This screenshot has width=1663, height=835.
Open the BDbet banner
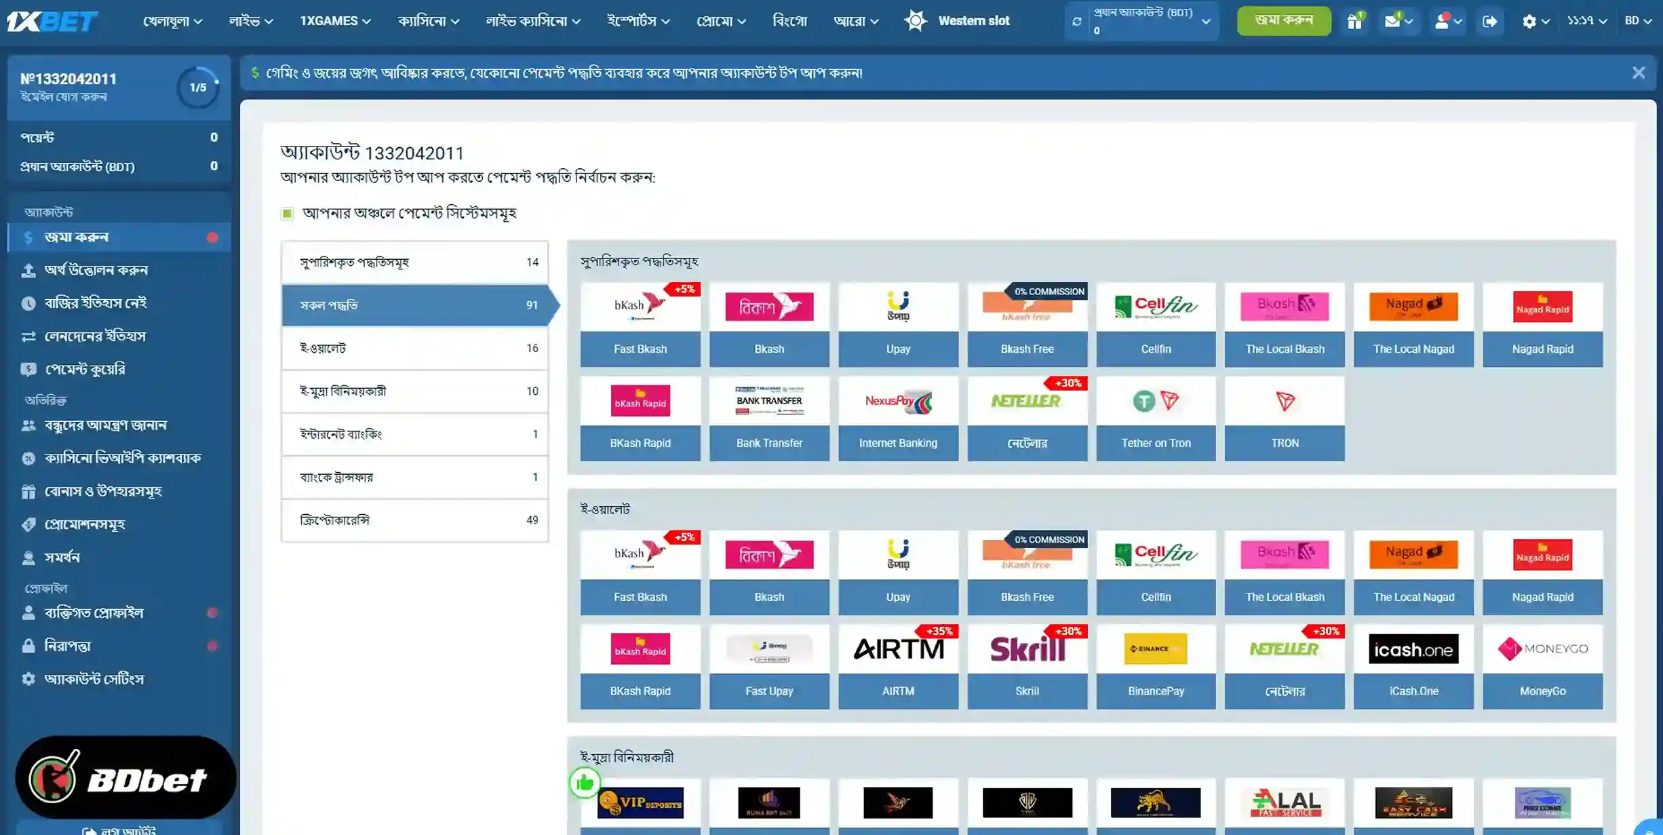point(125,777)
